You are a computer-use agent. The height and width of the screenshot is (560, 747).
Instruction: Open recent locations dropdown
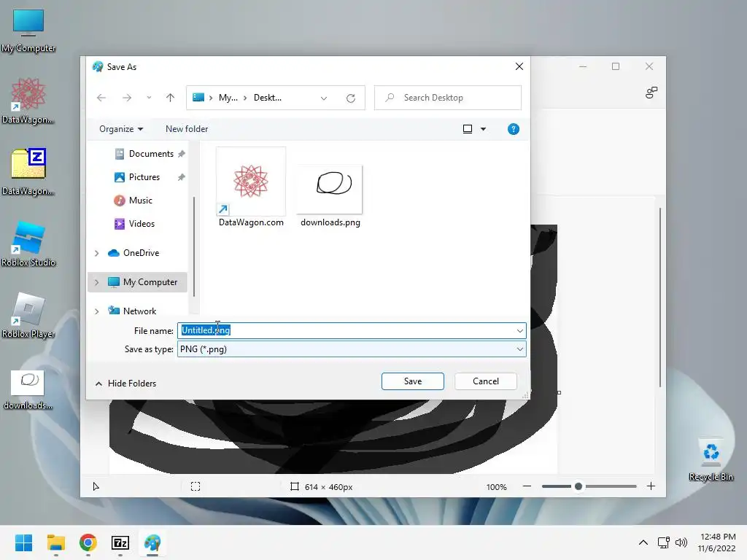click(149, 98)
